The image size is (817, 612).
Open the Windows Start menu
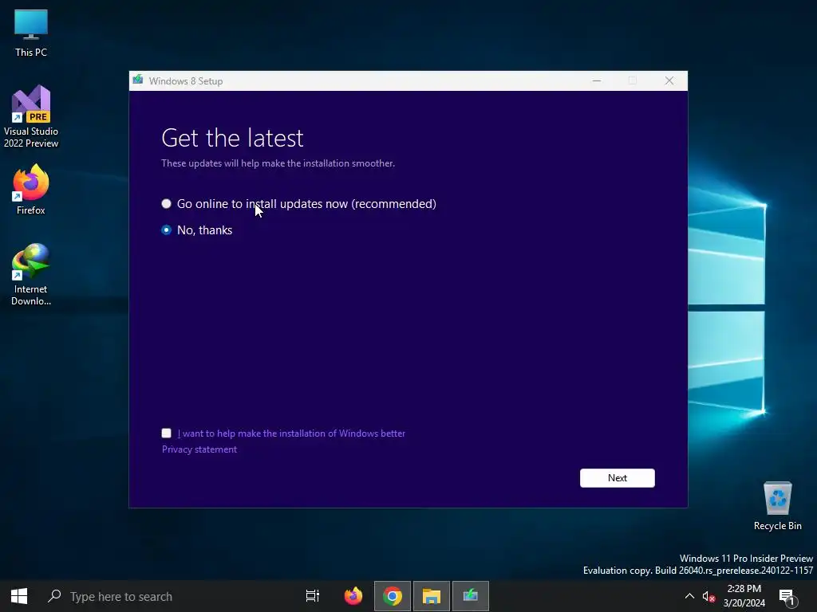(x=19, y=596)
